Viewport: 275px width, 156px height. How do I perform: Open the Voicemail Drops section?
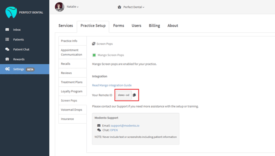click(72, 110)
